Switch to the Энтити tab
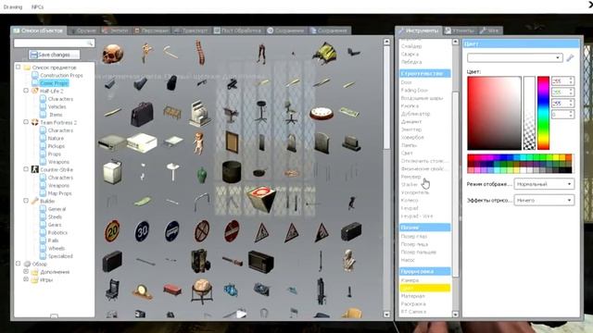 [x=116, y=31]
